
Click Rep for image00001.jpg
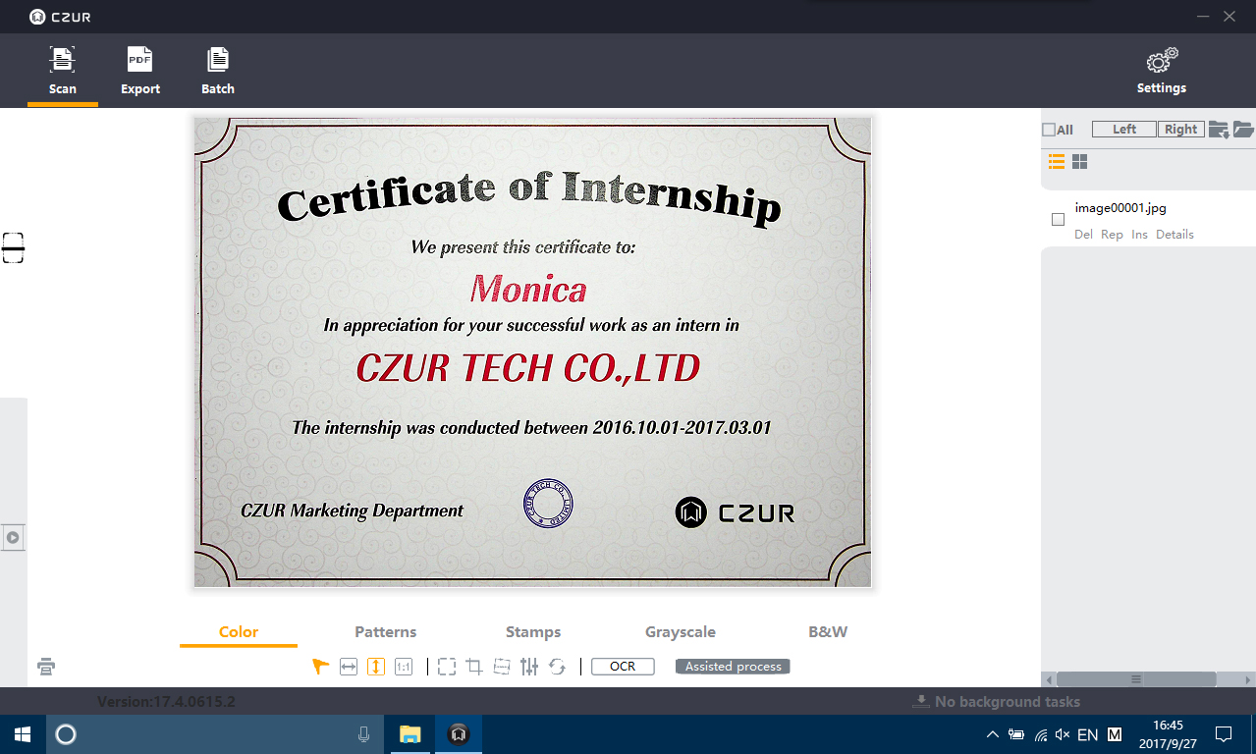tap(1112, 235)
